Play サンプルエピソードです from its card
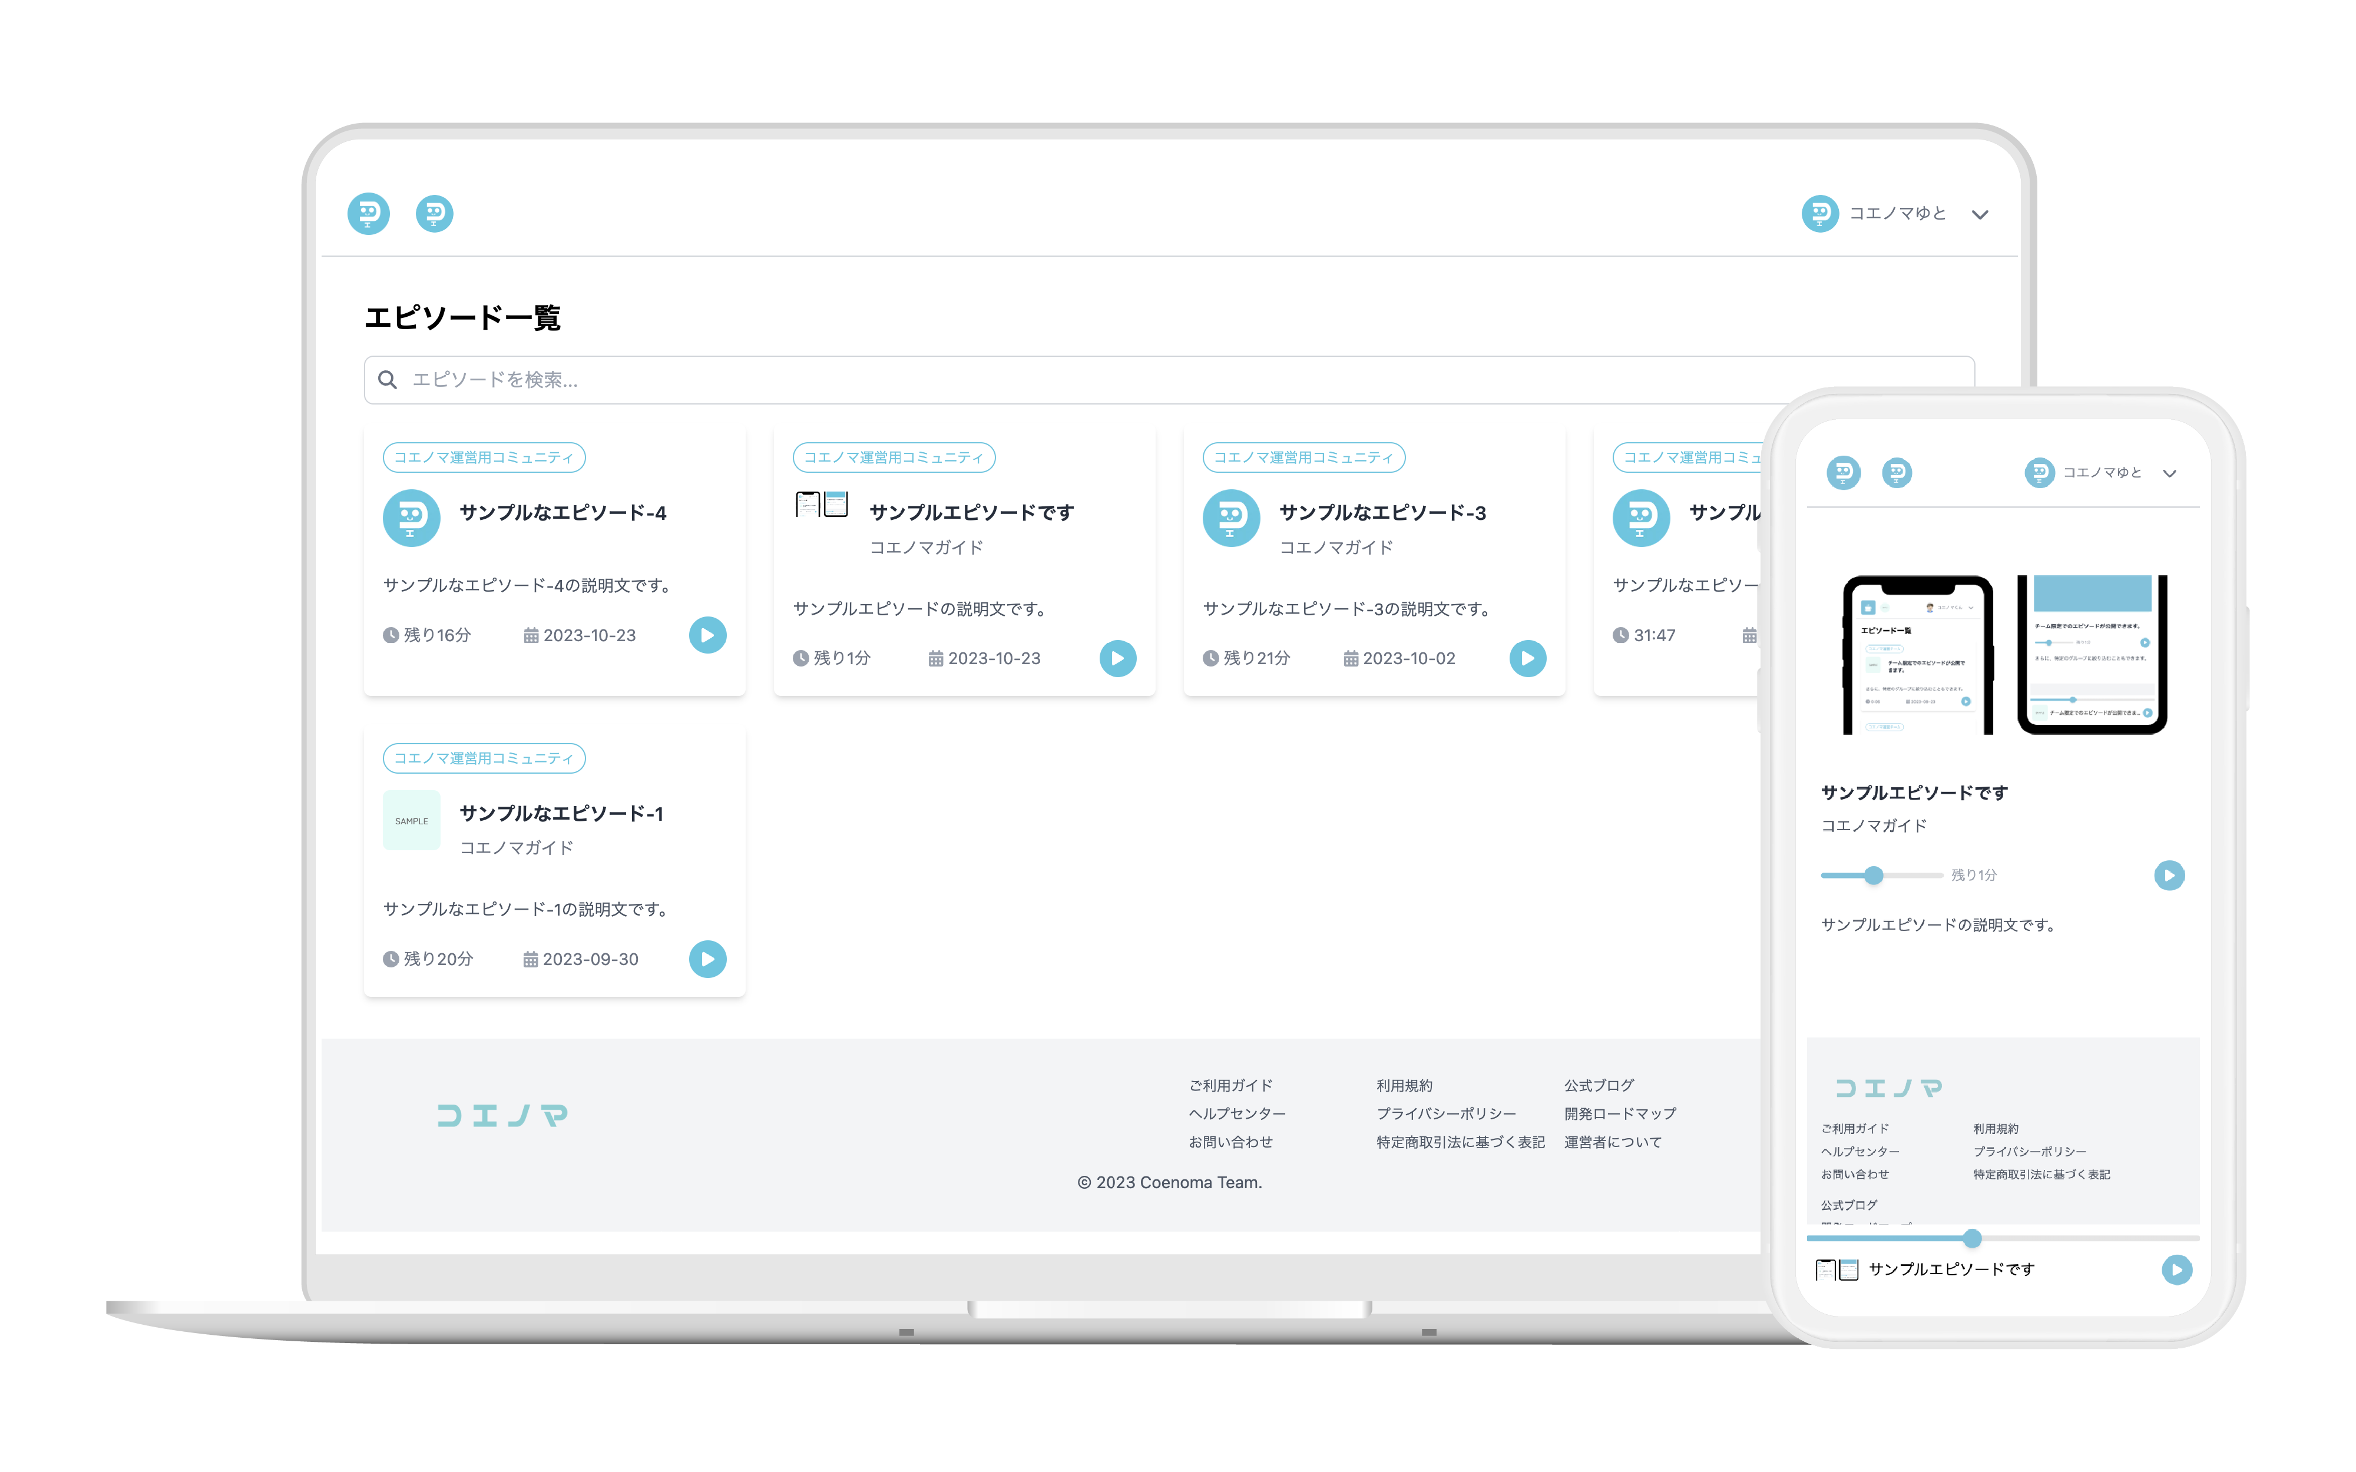This screenshot has height=1472, width=2356. point(1118,658)
